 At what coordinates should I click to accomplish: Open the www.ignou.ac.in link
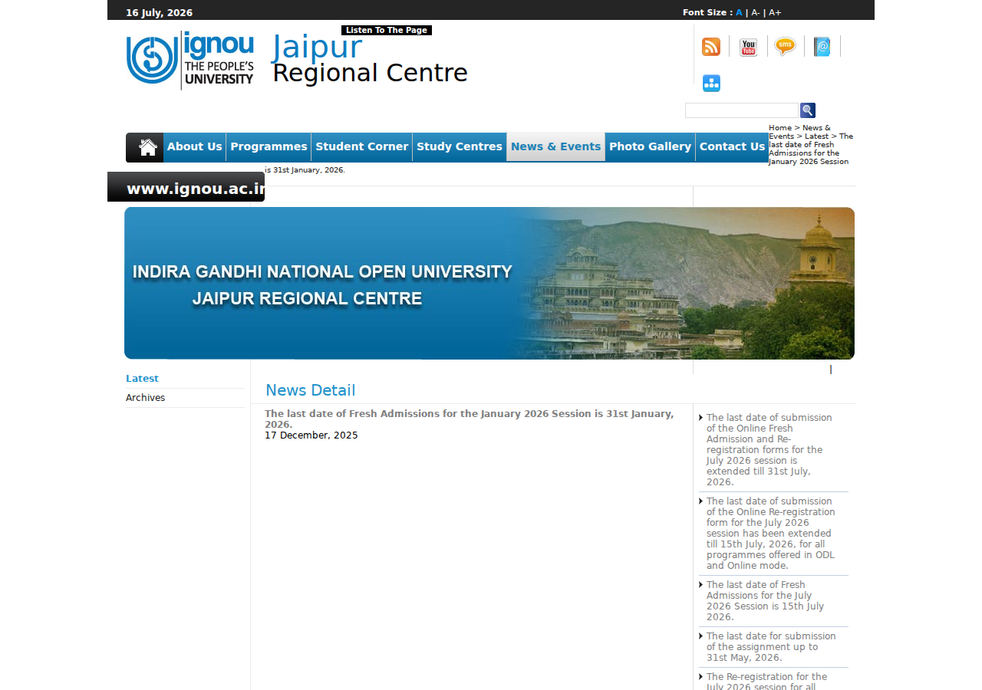186,187
